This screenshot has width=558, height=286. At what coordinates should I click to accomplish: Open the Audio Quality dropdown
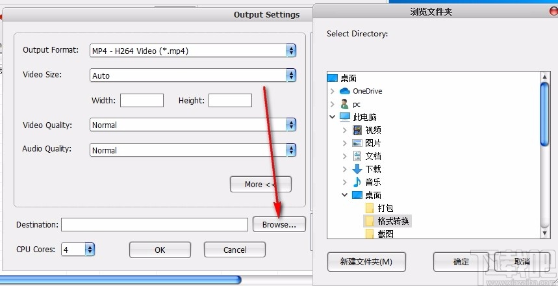point(192,150)
